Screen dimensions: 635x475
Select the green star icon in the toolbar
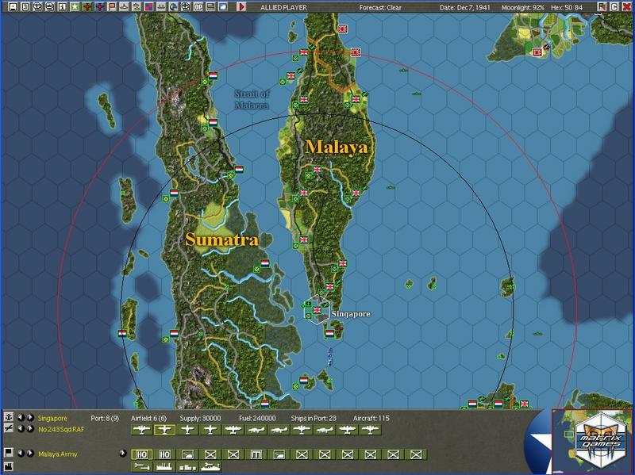tap(74, 6)
